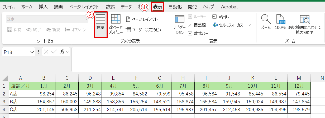This screenshot has width=325, height=118.
Task: Create a New (新規) sheet view
Action: coord(53,30)
